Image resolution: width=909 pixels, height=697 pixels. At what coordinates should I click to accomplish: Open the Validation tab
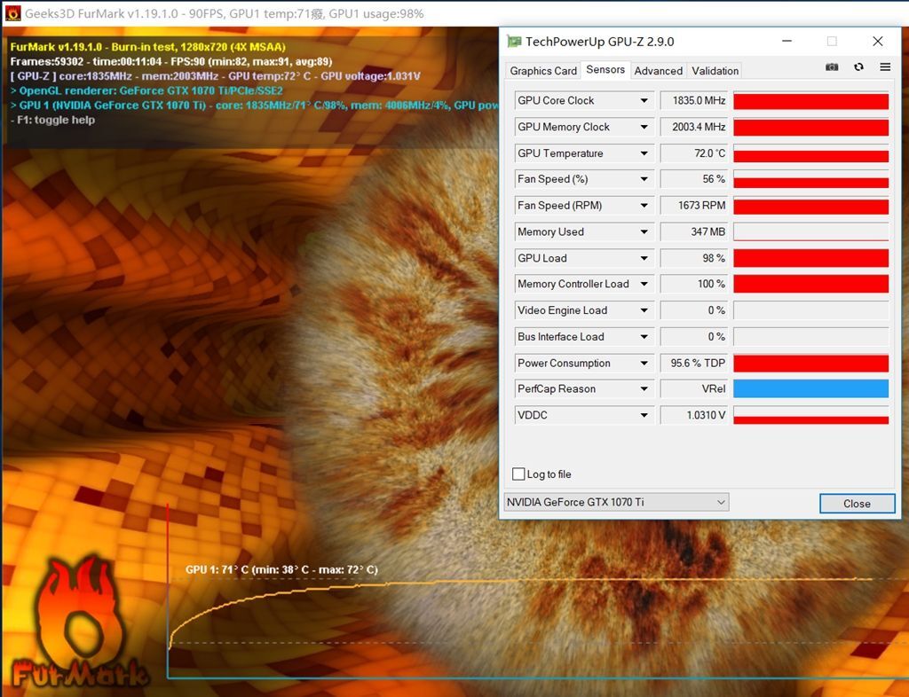tap(715, 71)
